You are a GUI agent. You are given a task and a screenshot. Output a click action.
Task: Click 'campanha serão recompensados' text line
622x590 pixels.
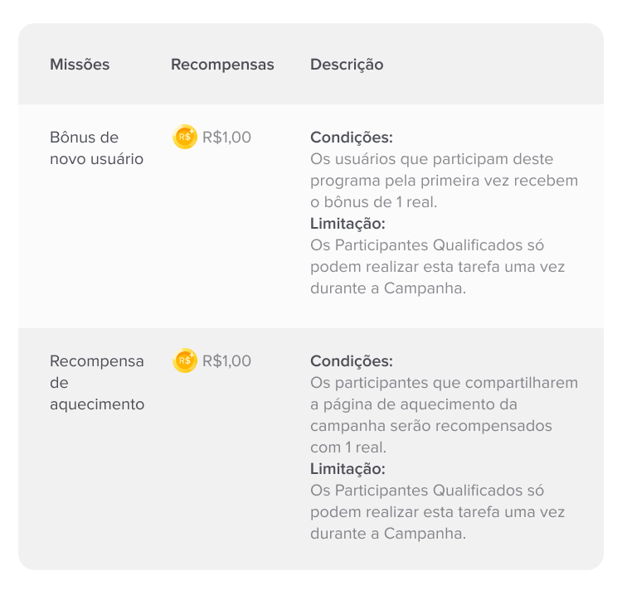tap(430, 426)
